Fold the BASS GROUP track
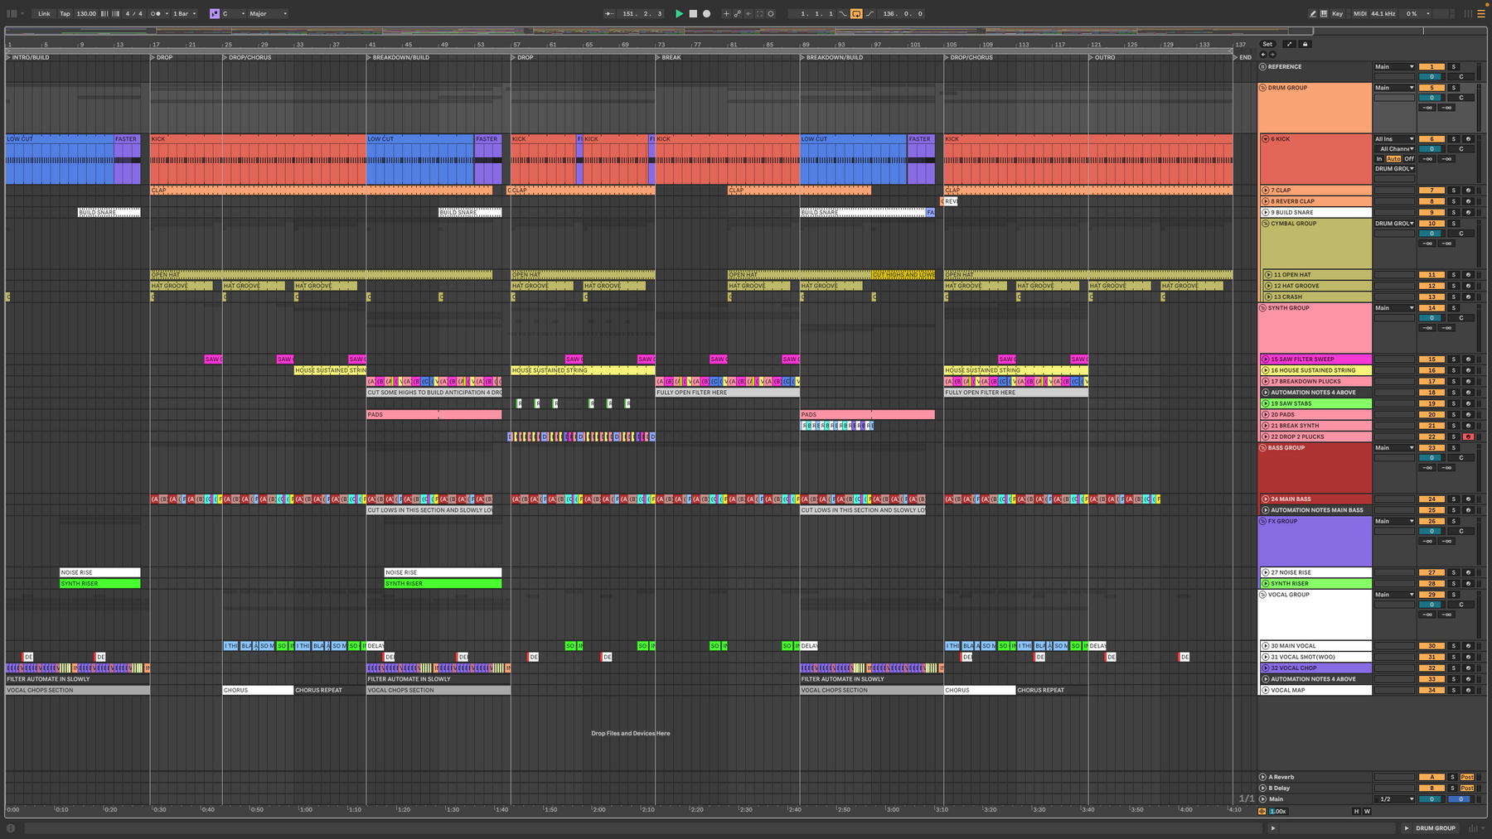Viewport: 1492px width, 839px height. [x=1263, y=448]
